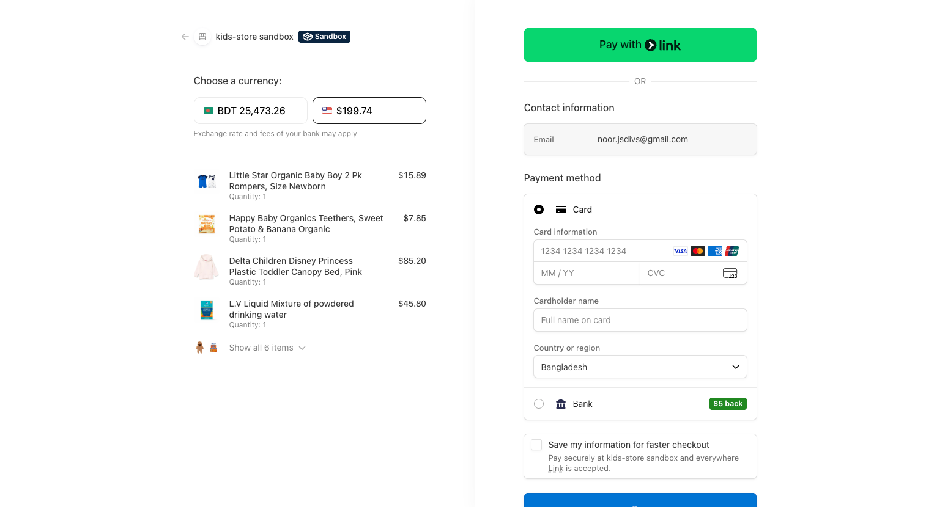Enable Save my information for faster checkout

click(x=536, y=445)
